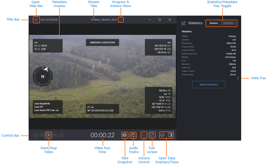Open the audio tracks globe icon
The width and height of the screenshot is (269, 164).
(133, 135)
